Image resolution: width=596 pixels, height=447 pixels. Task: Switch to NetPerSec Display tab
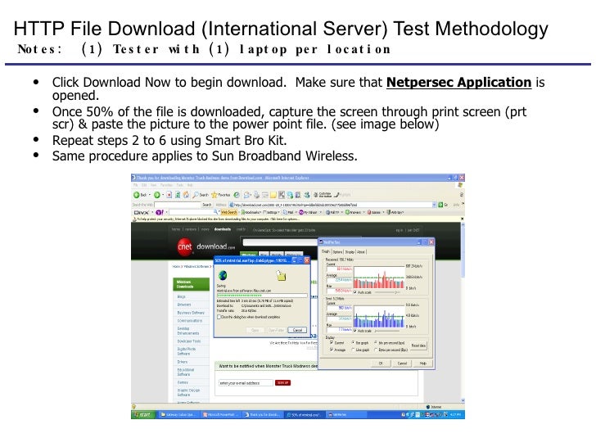coord(350,251)
